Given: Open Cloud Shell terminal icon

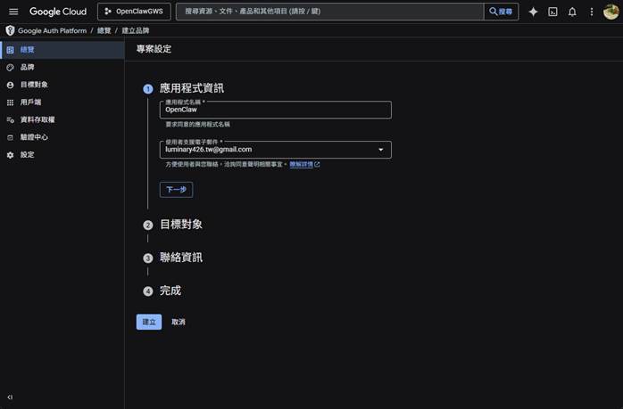Looking at the screenshot, I should (552, 12).
